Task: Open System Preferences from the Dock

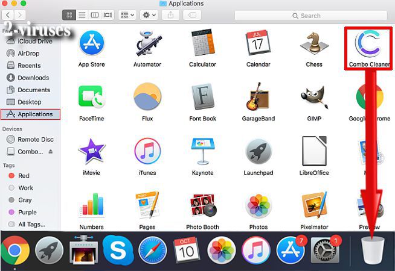Action: click(325, 251)
